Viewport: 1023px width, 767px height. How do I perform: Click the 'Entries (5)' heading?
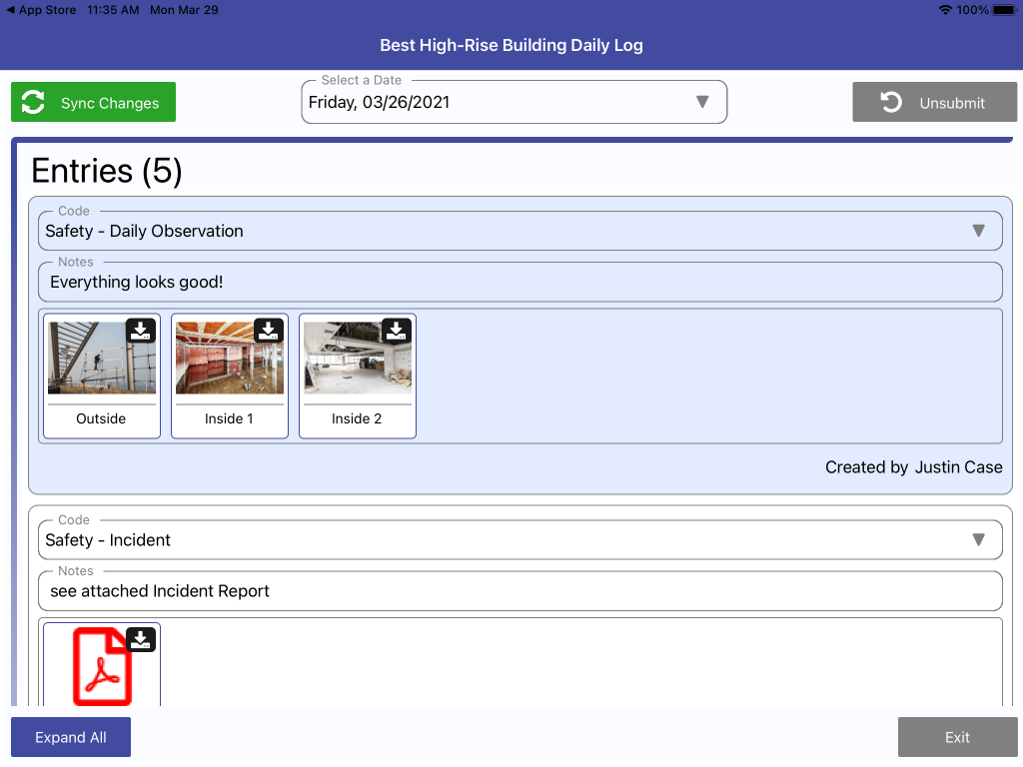pyautogui.click(x=106, y=171)
